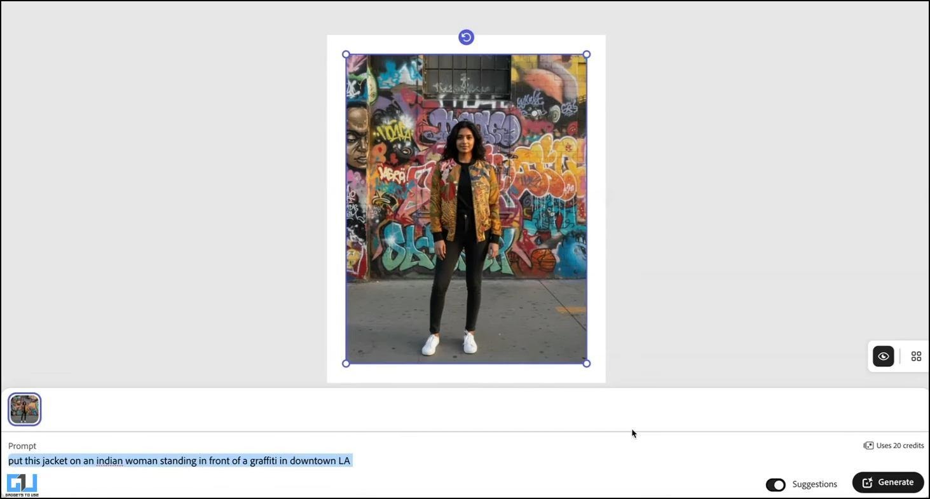Disable the Suggestions toggle switch

(x=776, y=484)
